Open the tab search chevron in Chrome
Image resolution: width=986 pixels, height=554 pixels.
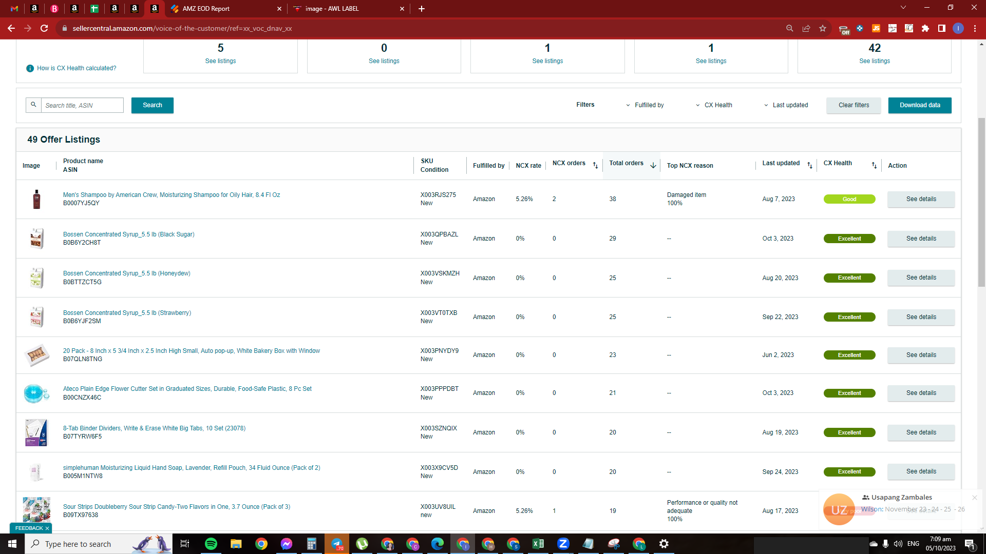tap(903, 8)
